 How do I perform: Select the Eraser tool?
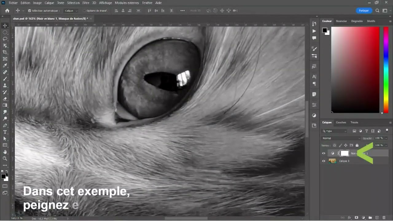pos(5,99)
